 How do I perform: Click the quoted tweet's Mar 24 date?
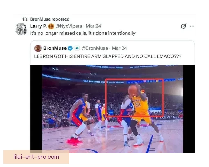click(x=119, y=48)
